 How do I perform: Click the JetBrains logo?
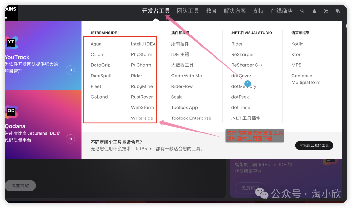(11, 13)
